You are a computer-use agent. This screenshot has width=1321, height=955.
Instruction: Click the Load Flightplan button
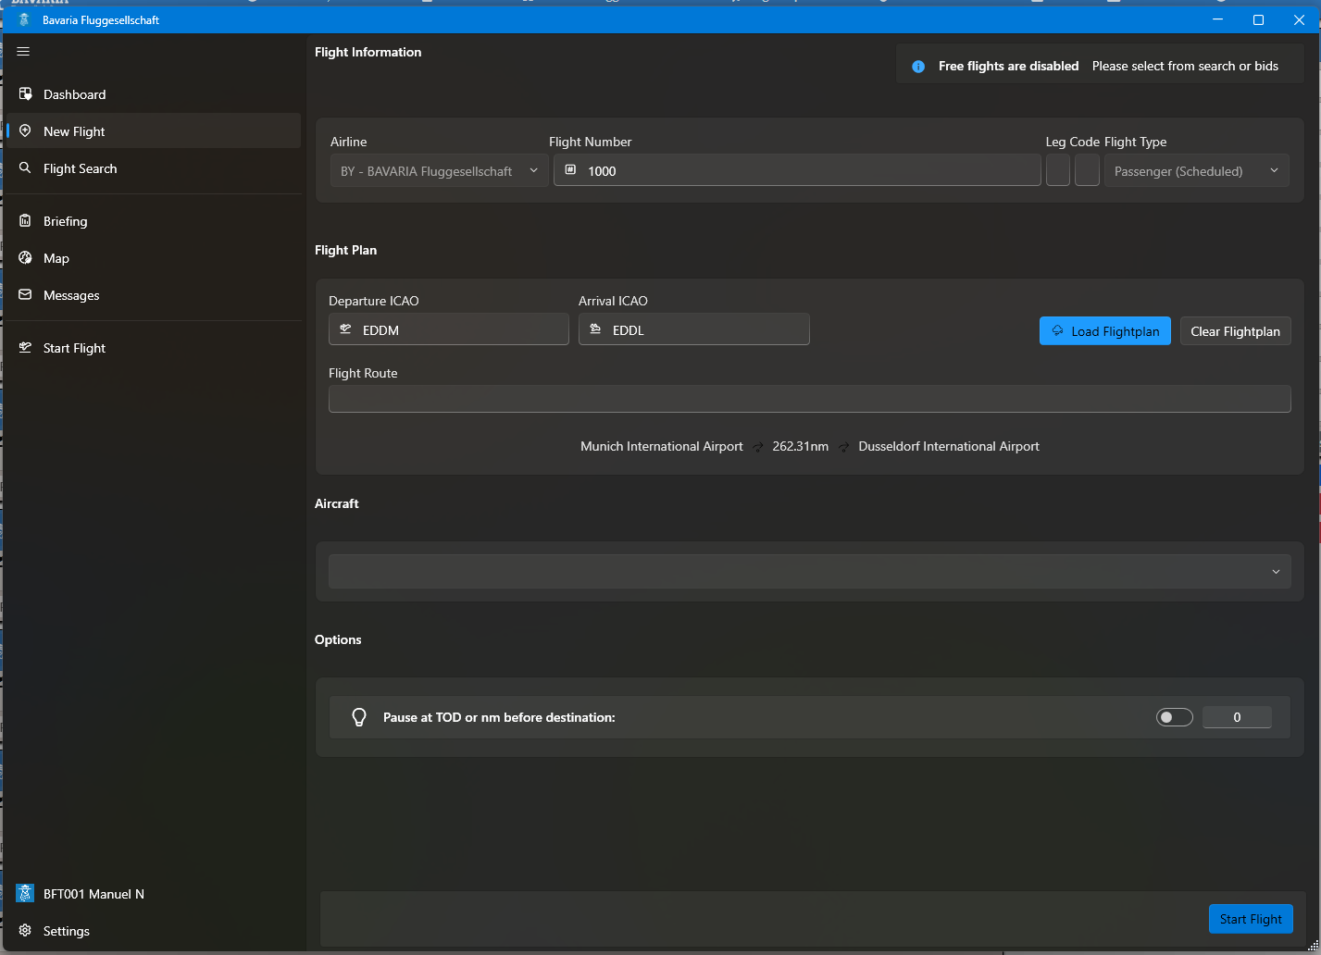1105,331
